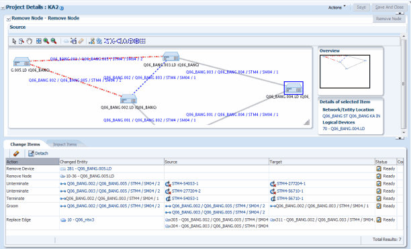The width and height of the screenshot is (411, 249).
Task: Open the 281 - Q06_BANG.005.LD link
Action: pyautogui.click(x=89, y=169)
